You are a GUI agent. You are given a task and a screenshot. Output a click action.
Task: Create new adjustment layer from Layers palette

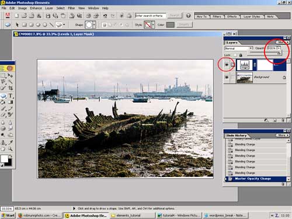click(266, 120)
